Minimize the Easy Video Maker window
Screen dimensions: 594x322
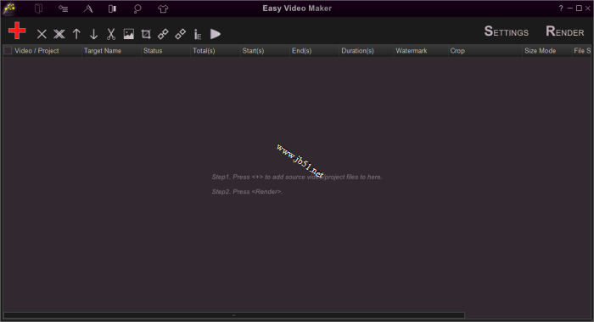pos(569,8)
